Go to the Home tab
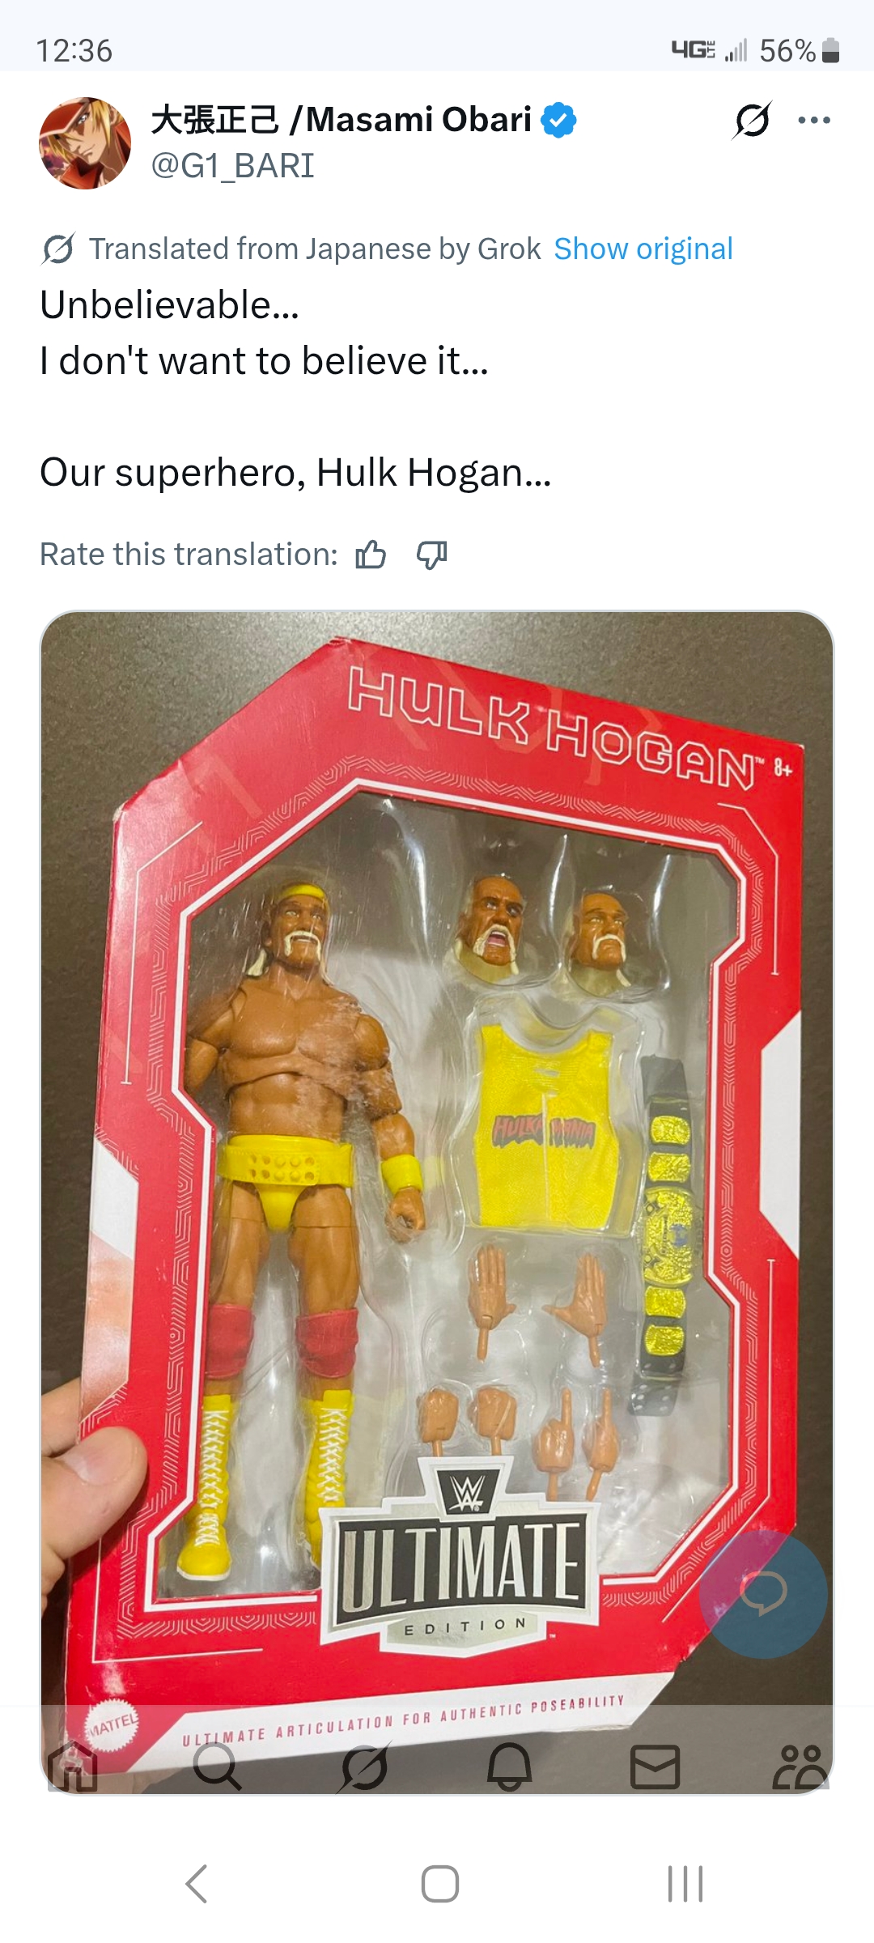The width and height of the screenshot is (874, 1943). tap(73, 1767)
